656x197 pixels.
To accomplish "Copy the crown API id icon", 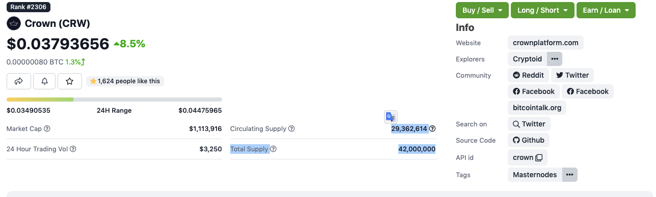I will (x=539, y=158).
